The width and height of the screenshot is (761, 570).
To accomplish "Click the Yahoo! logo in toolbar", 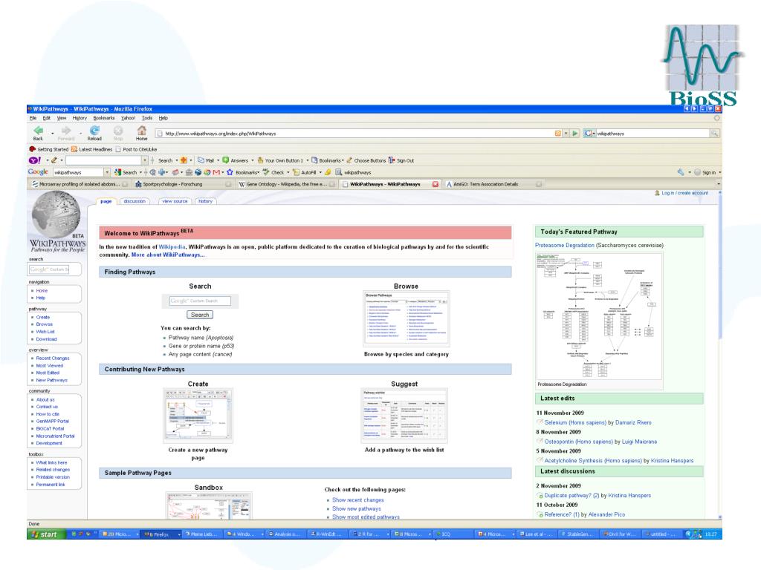I will click(x=35, y=160).
